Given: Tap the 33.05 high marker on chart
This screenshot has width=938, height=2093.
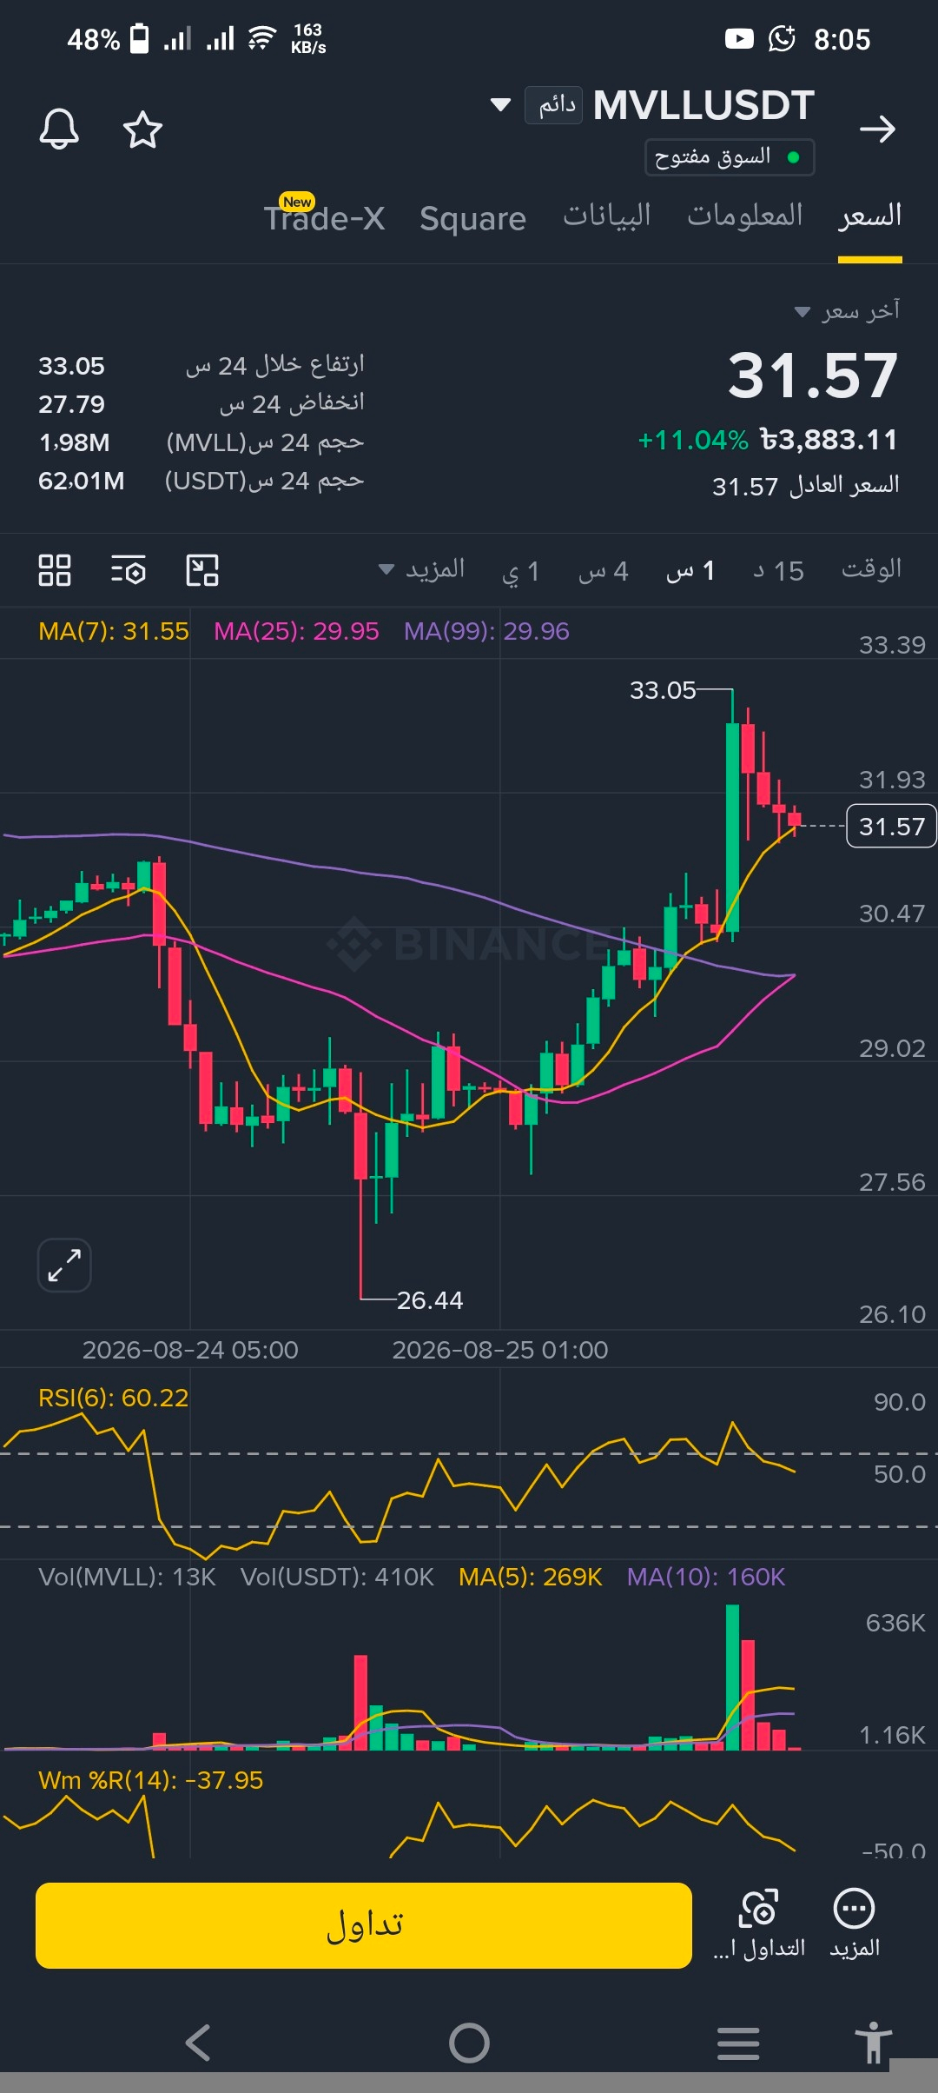Looking at the screenshot, I should point(663,690).
